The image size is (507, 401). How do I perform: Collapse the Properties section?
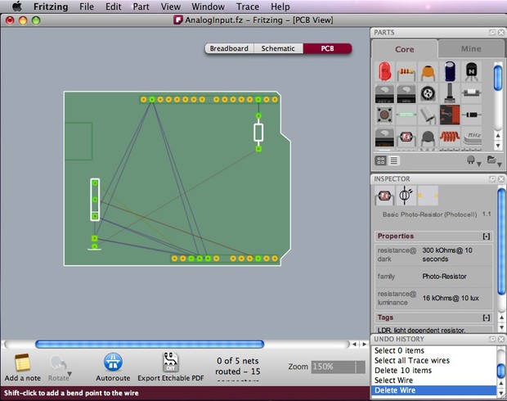(x=486, y=237)
